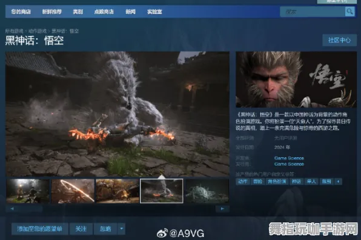The image size is (361, 240).
Task: Select second thumbnail with glowing staff swing
Action: (x=73, y=191)
